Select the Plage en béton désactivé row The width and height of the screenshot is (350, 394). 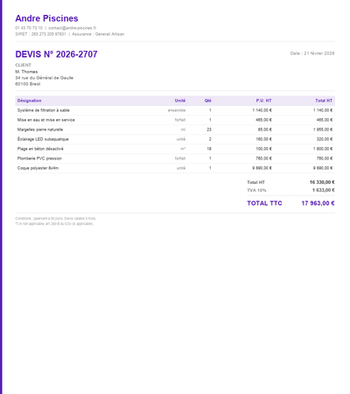click(x=175, y=149)
